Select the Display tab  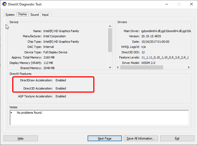tap(23, 14)
